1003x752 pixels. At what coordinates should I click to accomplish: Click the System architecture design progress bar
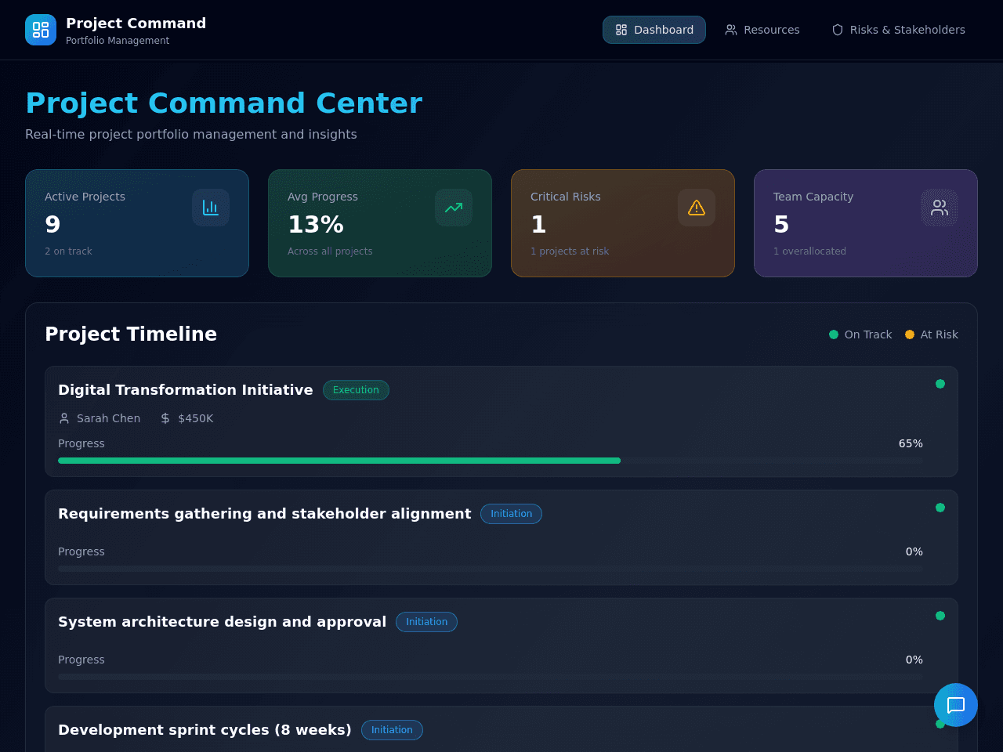tap(491, 677)
